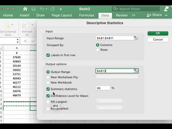172x129 pixels.
Task: Click the Kth Smallest value field
Action: [x=109, y=108]
